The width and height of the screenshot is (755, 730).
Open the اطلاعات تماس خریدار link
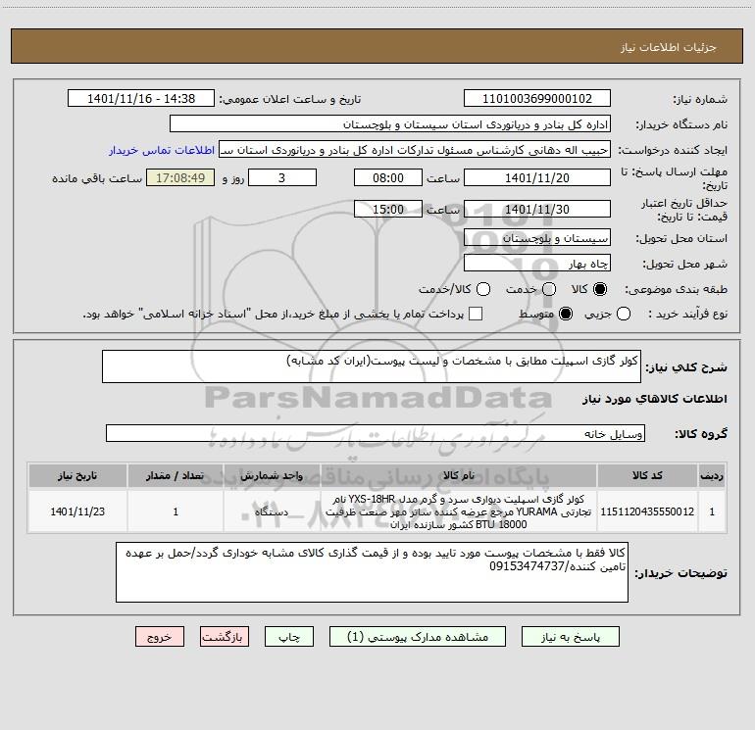point(162,150)
